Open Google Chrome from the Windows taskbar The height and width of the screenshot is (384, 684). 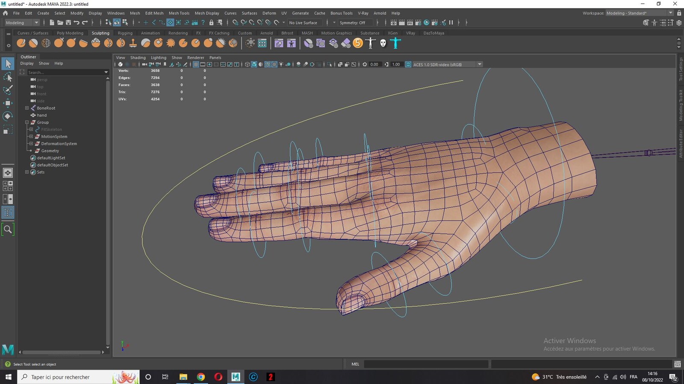tap(200, 377)
